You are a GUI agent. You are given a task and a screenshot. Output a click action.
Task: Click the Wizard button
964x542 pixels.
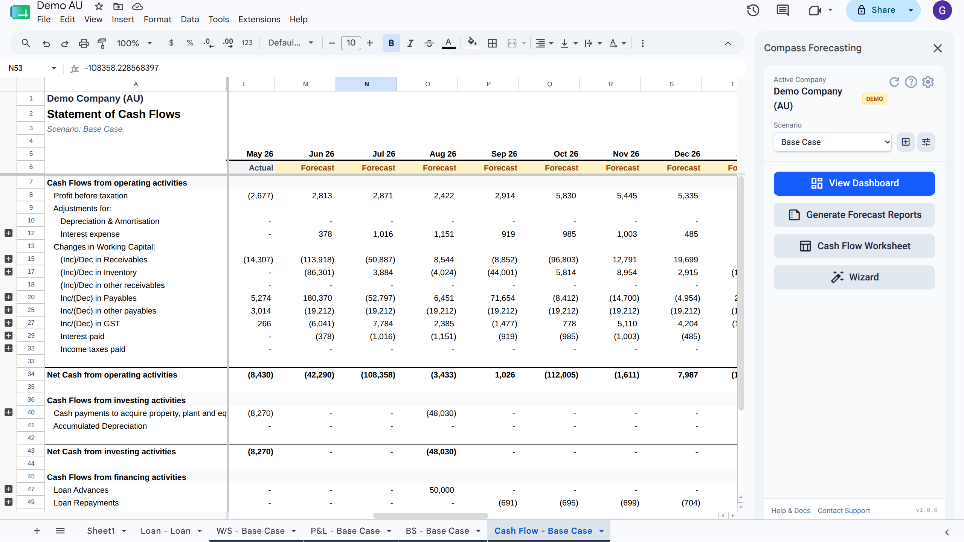point(854,277)
